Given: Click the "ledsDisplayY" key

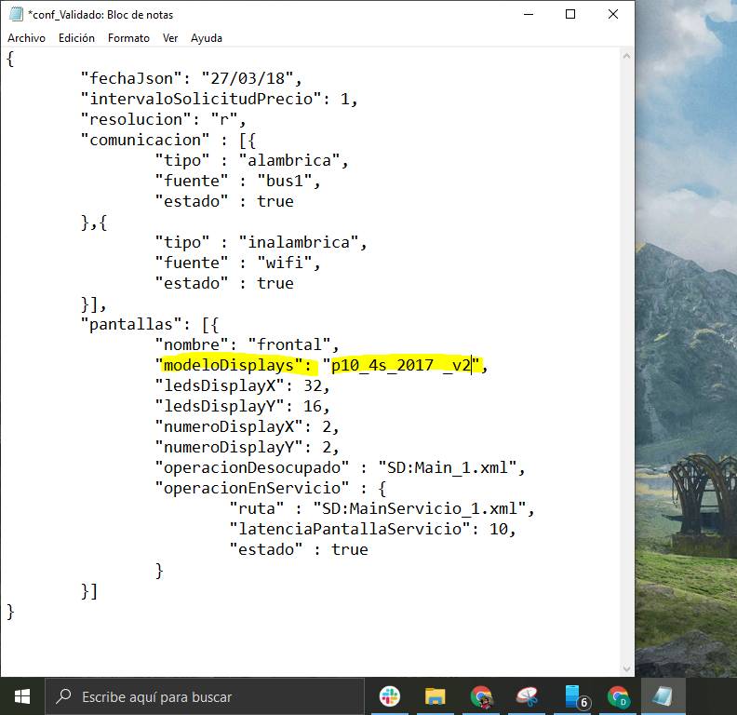Looking at the screenshot, I should [220, 406].
